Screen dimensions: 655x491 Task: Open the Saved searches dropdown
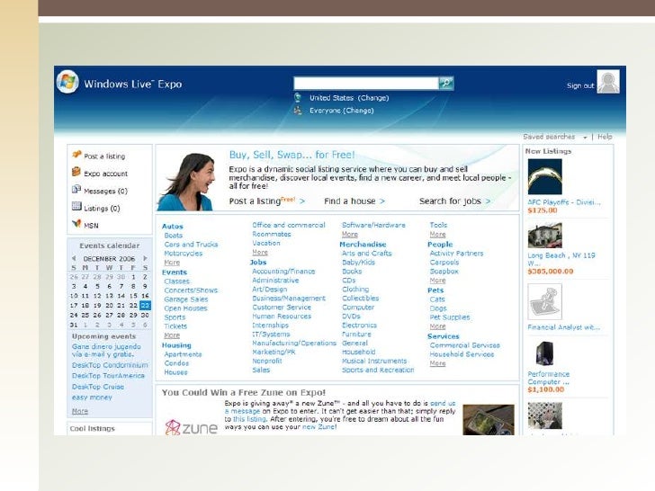pos(555,137)
